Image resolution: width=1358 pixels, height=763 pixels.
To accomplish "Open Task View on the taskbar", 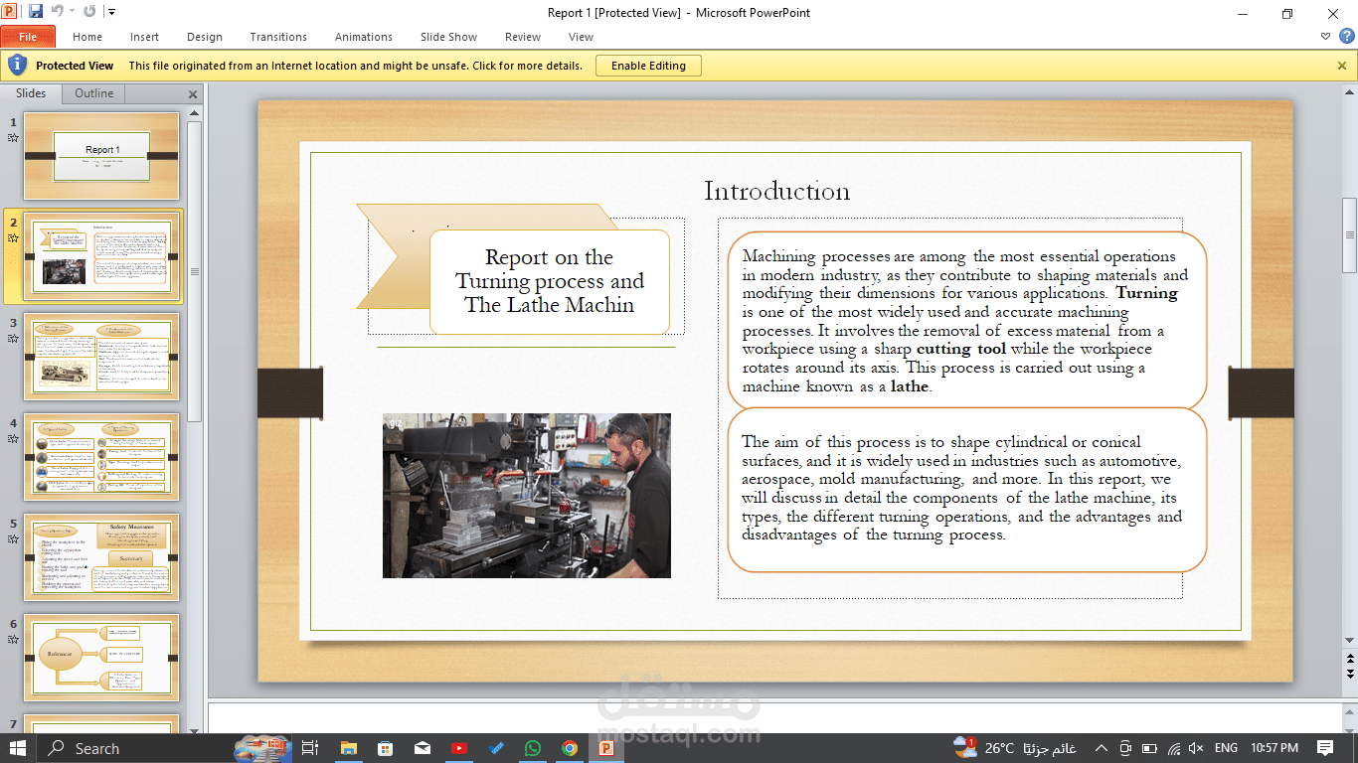I will pyautogui.click(x=309, y=748).
